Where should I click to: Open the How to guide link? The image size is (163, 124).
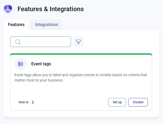[x=26, y=102]
